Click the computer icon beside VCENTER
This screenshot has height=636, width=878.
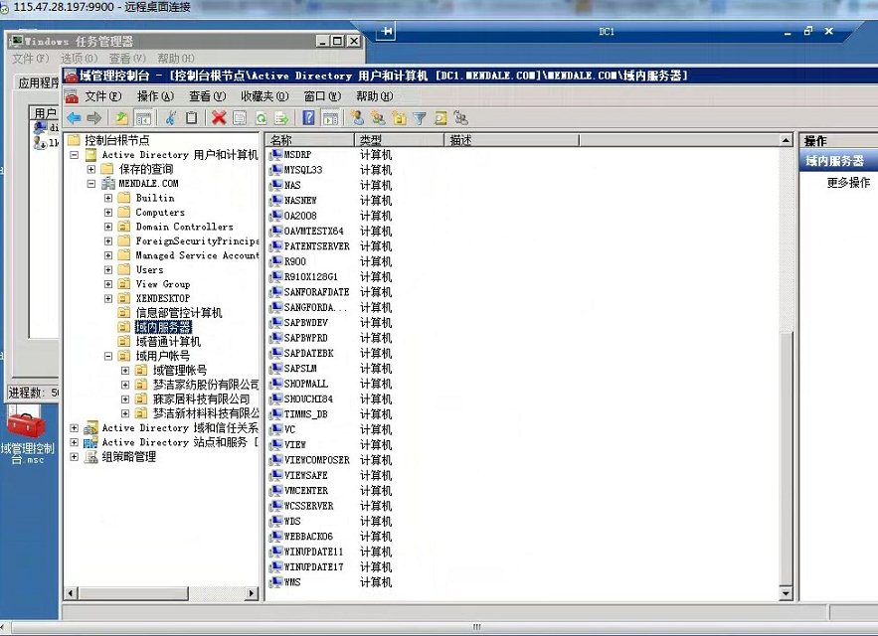pos(275,491)
